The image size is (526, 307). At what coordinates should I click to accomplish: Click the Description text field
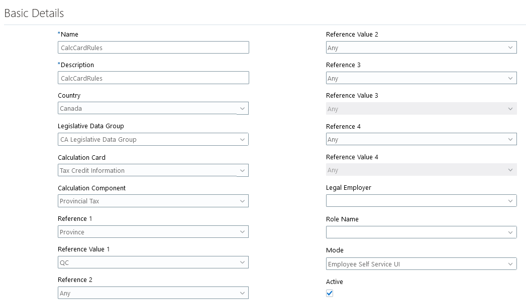pos(153,78)
